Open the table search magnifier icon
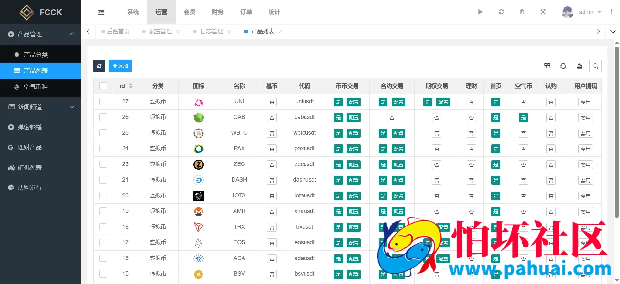This screenshot has width=620, height=284. 595,66
